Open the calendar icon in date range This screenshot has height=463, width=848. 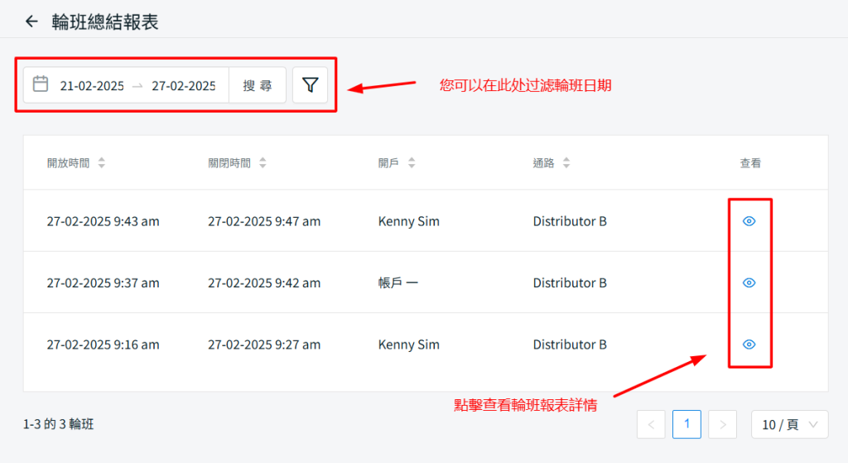[40, 84]
